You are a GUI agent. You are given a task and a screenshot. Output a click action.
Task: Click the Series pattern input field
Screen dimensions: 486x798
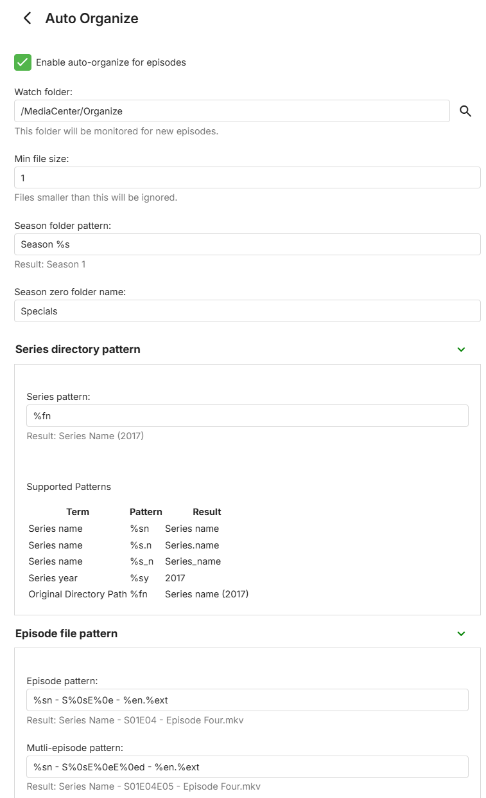[247, 415]
